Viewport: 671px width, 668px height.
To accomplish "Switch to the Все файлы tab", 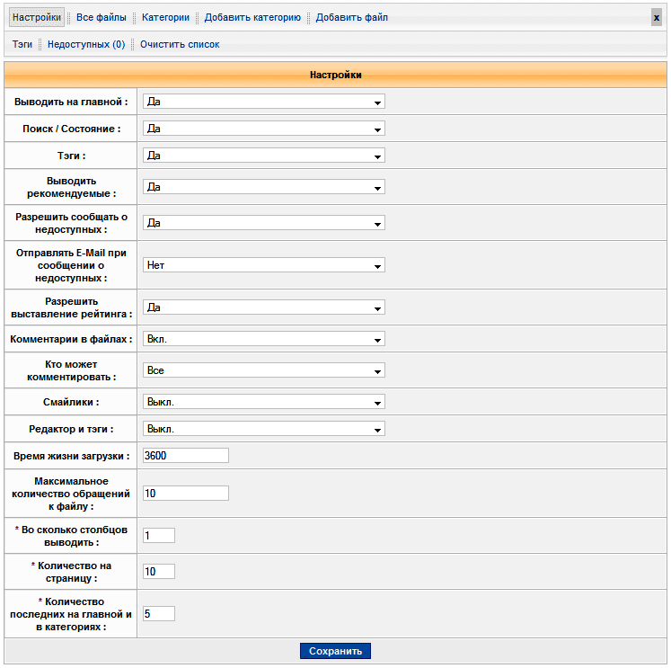I will click(x=102, y=18).
